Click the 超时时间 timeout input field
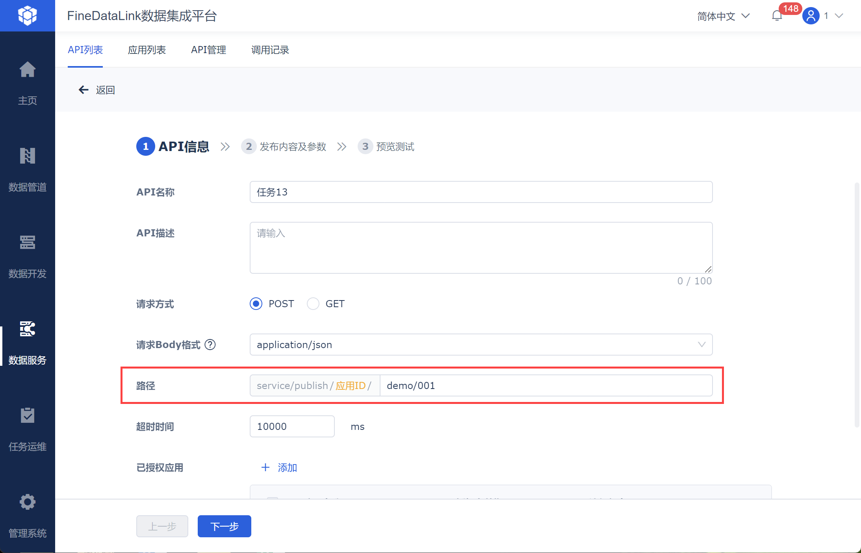This screenshot has height=553, width=861. click(x=292, y=426)
